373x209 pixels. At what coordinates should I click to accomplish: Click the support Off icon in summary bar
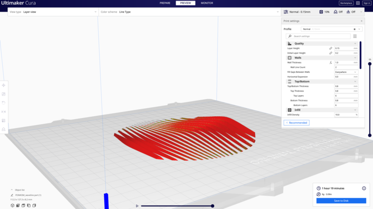(336, 12)
